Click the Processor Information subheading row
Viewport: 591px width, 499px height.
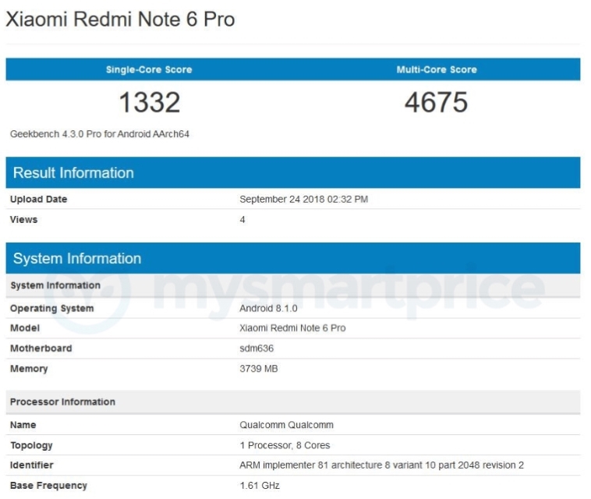(62, 402)
